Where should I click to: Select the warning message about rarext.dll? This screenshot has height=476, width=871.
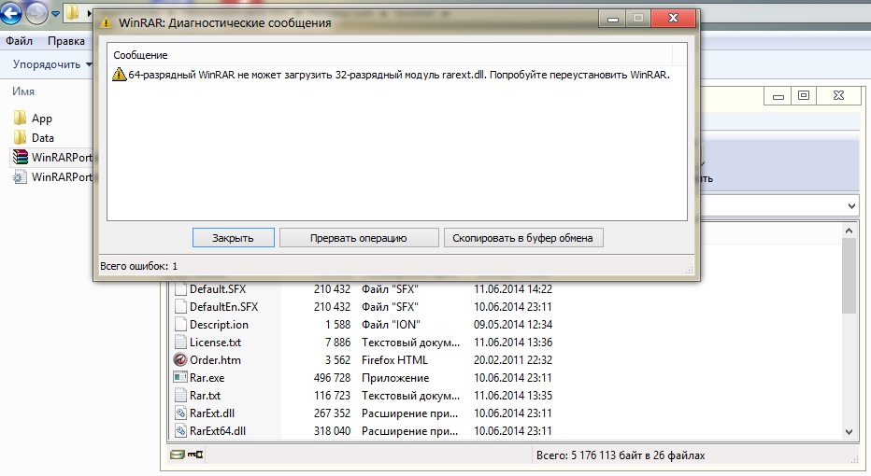pyautogui.click(x=391, y=75)
